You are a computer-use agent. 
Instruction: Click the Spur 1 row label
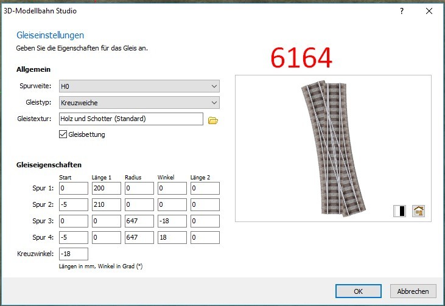[x=43, y=189]
